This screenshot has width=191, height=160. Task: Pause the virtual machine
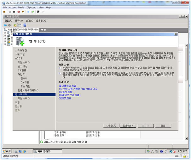[28, 12]
